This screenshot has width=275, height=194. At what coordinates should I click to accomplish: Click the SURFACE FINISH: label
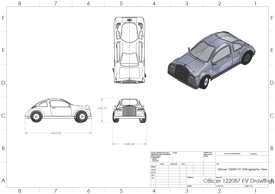point(156,156)
